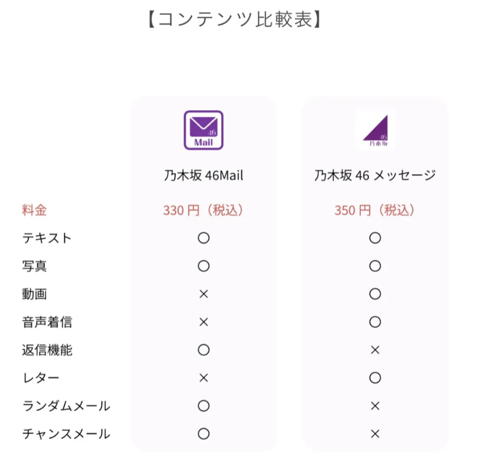Click the red 料金 row label
Viewport: 479px width, 475px height.
pos(34,210)
